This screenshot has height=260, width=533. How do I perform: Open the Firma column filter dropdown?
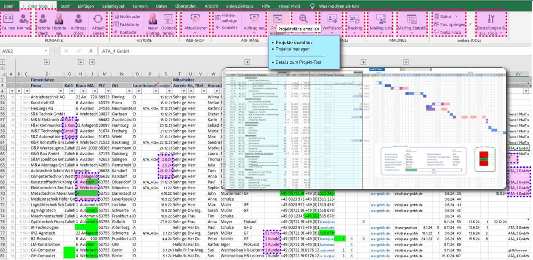coord(60,91)
